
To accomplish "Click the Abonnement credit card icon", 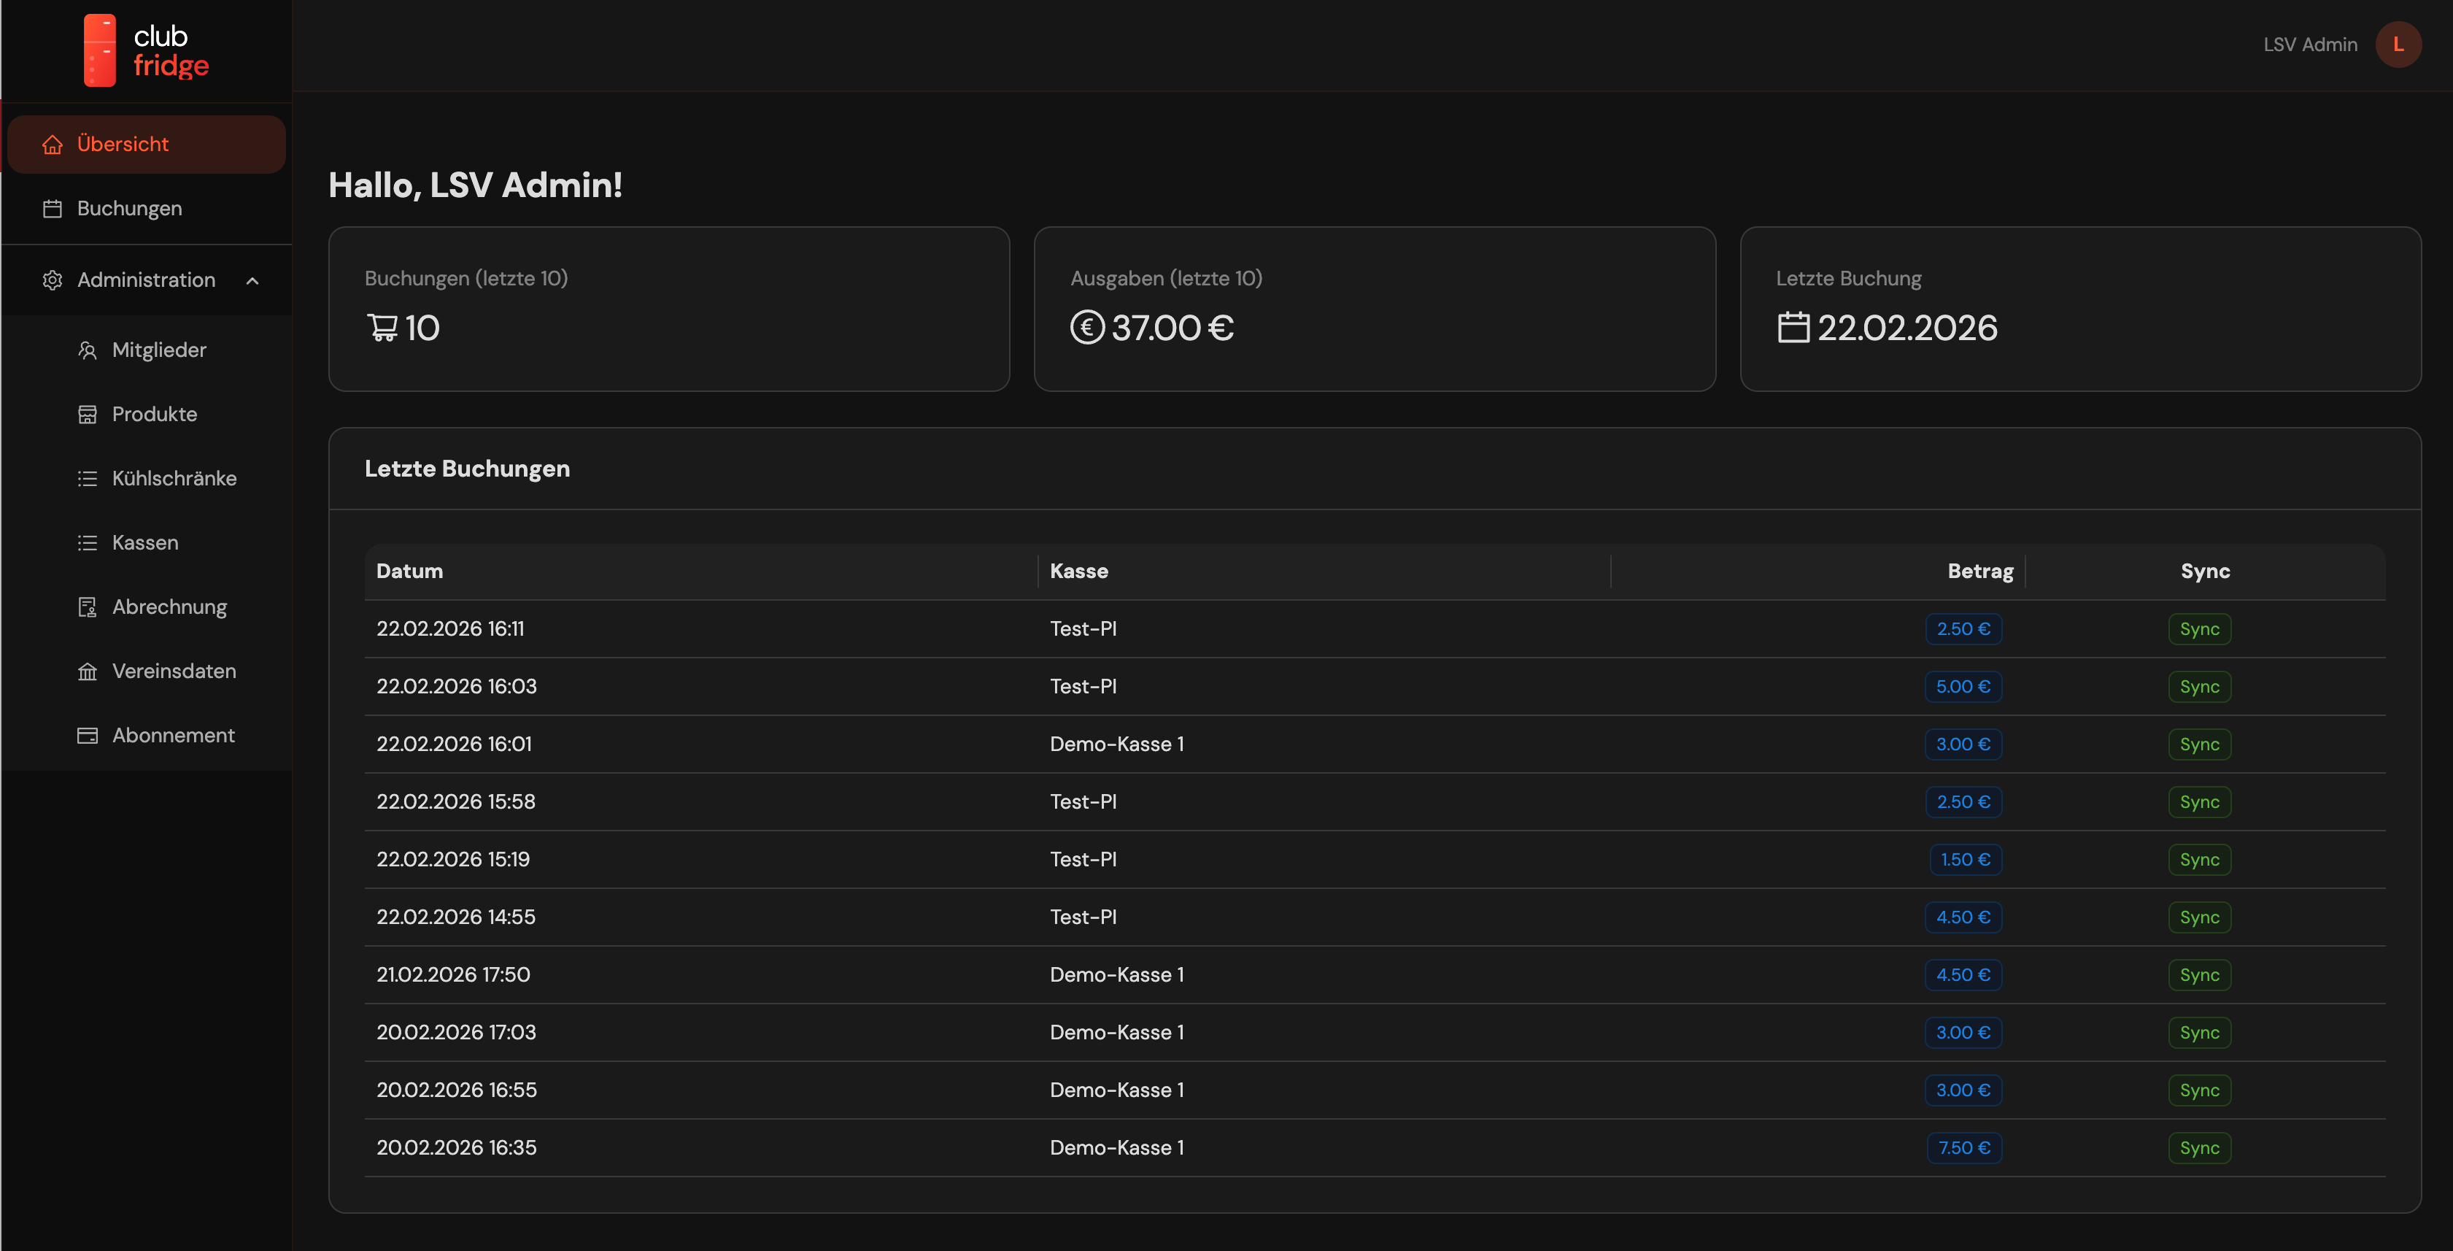I will [x=88, y=736].
